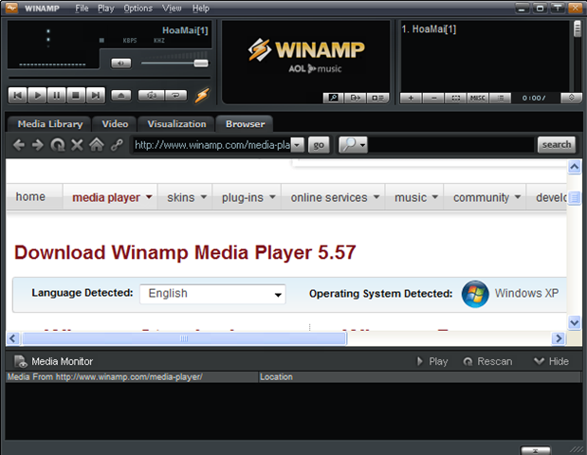Open the Options menu
587x455 pixels.
point(138,9)
